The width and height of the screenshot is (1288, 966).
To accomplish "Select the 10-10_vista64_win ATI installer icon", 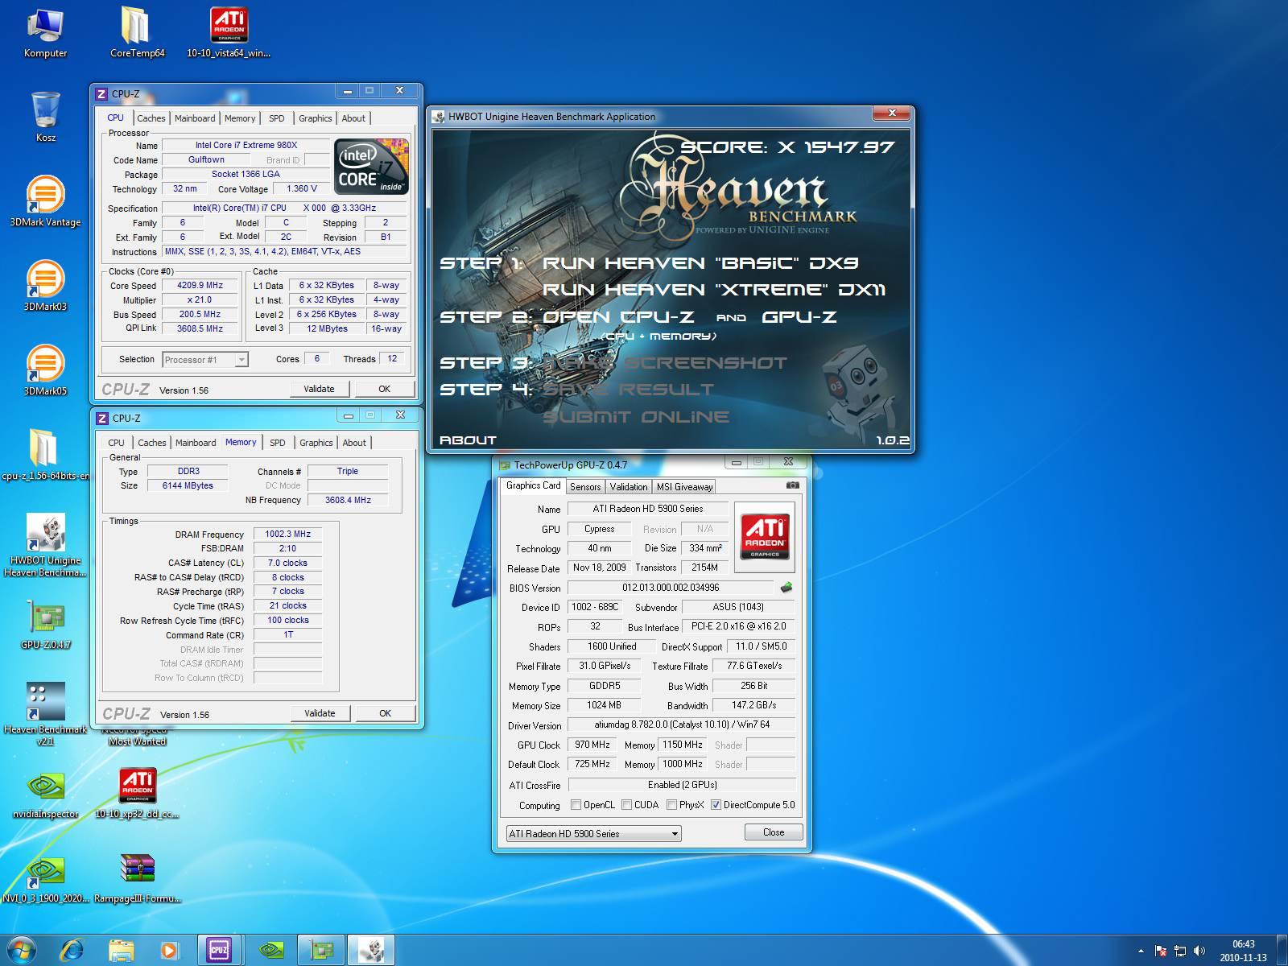I will [x=229, y=33].
